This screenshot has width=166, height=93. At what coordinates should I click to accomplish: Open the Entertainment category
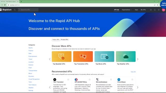pyautogui.click(x=33, y=56)
